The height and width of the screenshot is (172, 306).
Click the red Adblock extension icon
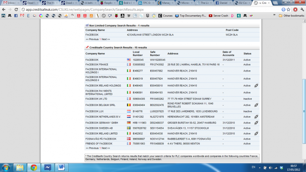295,9
